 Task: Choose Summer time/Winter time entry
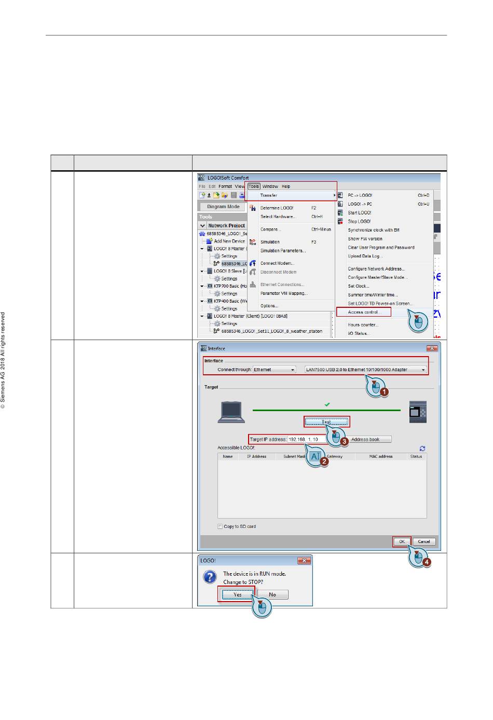click(373, 295)
